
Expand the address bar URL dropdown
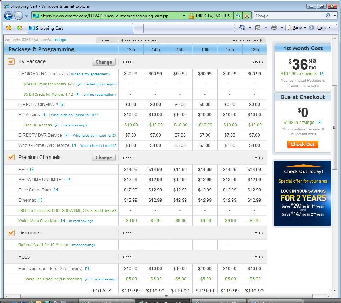tap(184, 16)
